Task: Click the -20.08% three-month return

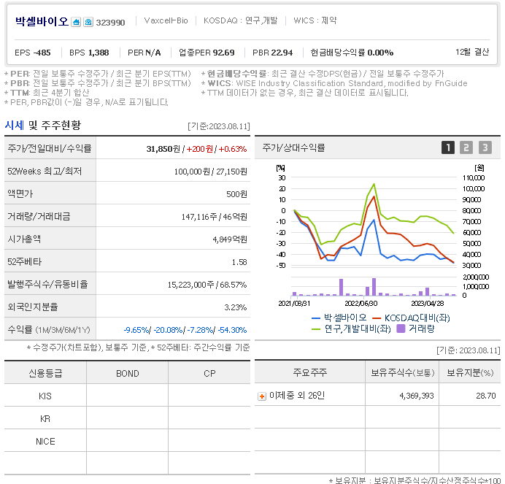Action: click(x=168, y=330)
